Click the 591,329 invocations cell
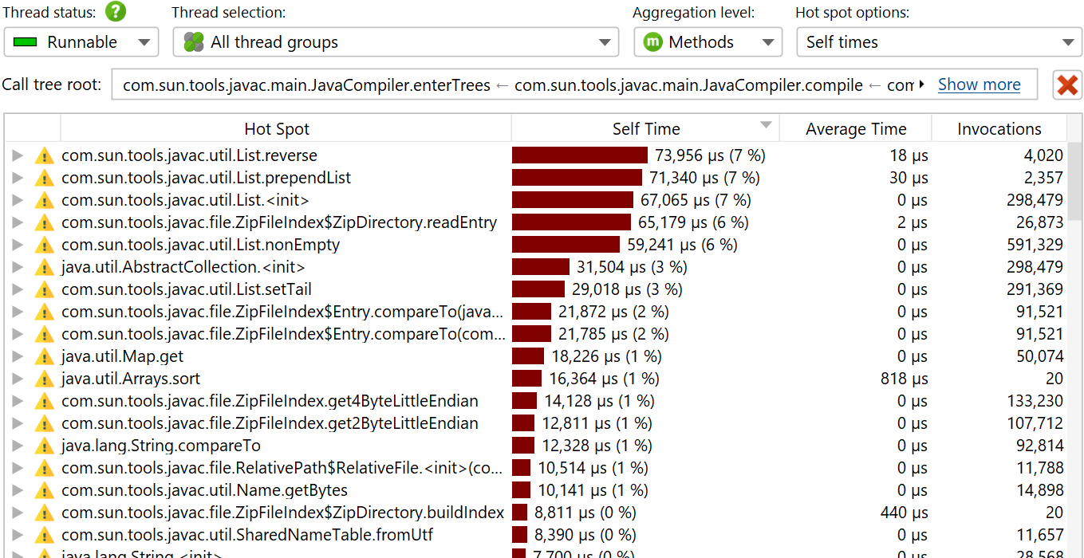1084x558 pixels. point(1035,245)
